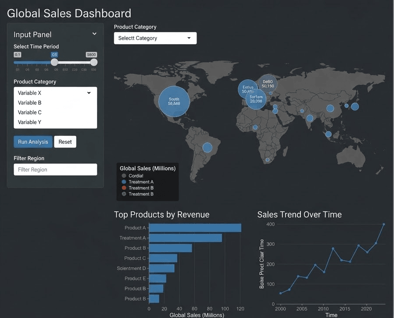Click the De60 50,190 bubble on the map
Viewport: 394px width, 318px height.
tap(267, 83)
